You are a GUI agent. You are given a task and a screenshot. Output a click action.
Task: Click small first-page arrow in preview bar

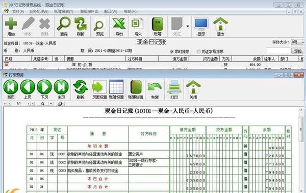(x=5, y=104)
